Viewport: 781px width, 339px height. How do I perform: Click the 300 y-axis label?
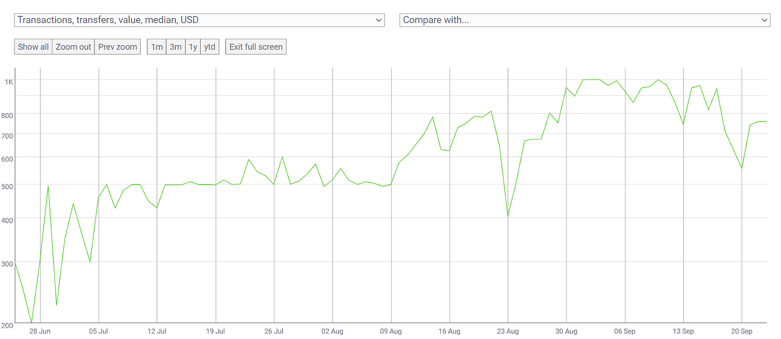[6, 263]
